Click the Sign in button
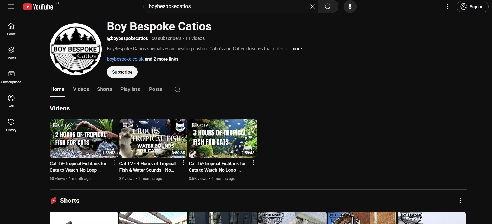This screenshot has height=224, width=492. pos(472,7)
